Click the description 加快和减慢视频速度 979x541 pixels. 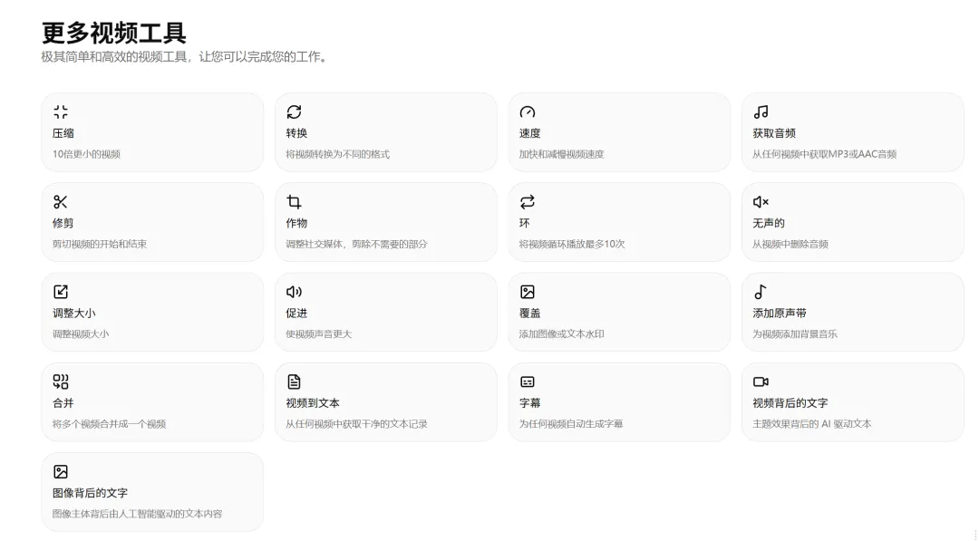[x=562, y=154]
